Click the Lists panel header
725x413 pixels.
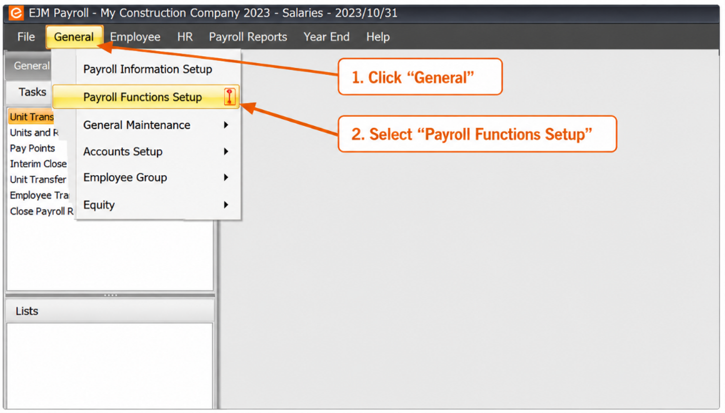(x=110, y=311)
